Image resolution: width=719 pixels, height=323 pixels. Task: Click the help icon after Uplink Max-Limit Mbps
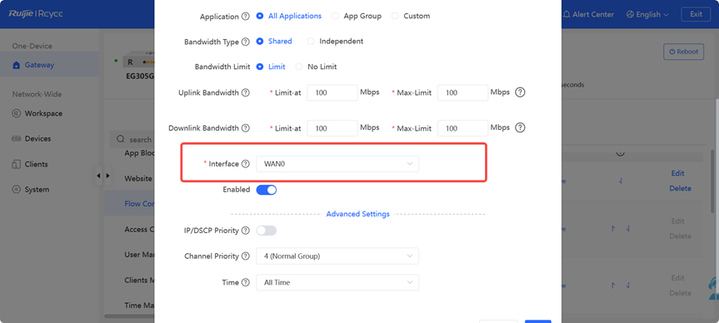click(x=520, y=92)
